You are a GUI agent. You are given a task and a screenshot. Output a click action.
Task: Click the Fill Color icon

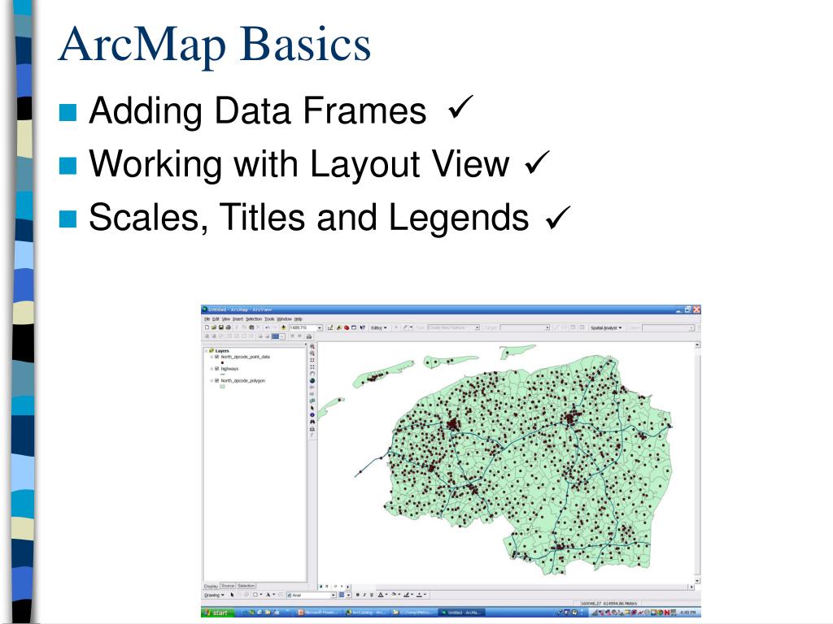coord(395,594)
